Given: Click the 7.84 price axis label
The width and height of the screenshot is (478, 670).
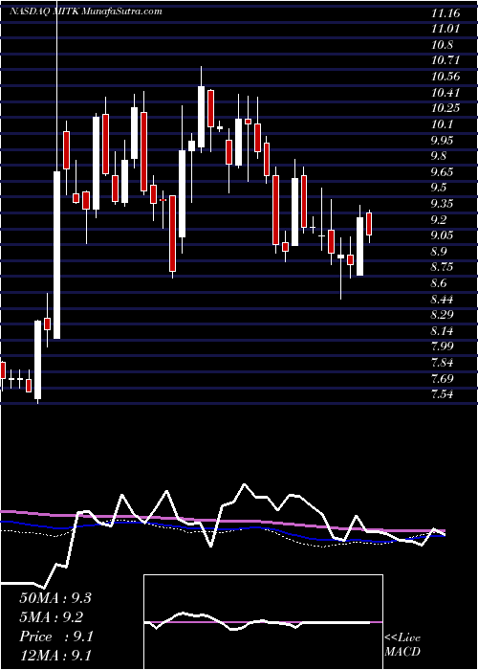Looking at the screenshot, I should [444, 363].
